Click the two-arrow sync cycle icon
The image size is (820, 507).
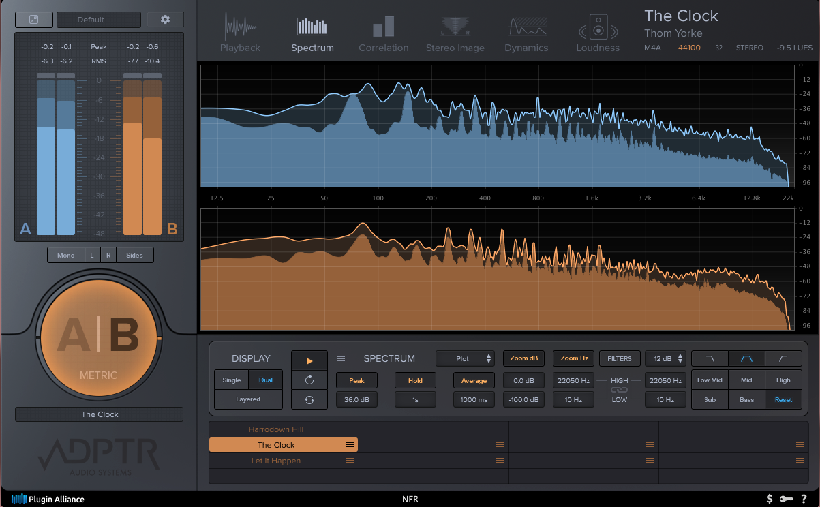(309, 400)
